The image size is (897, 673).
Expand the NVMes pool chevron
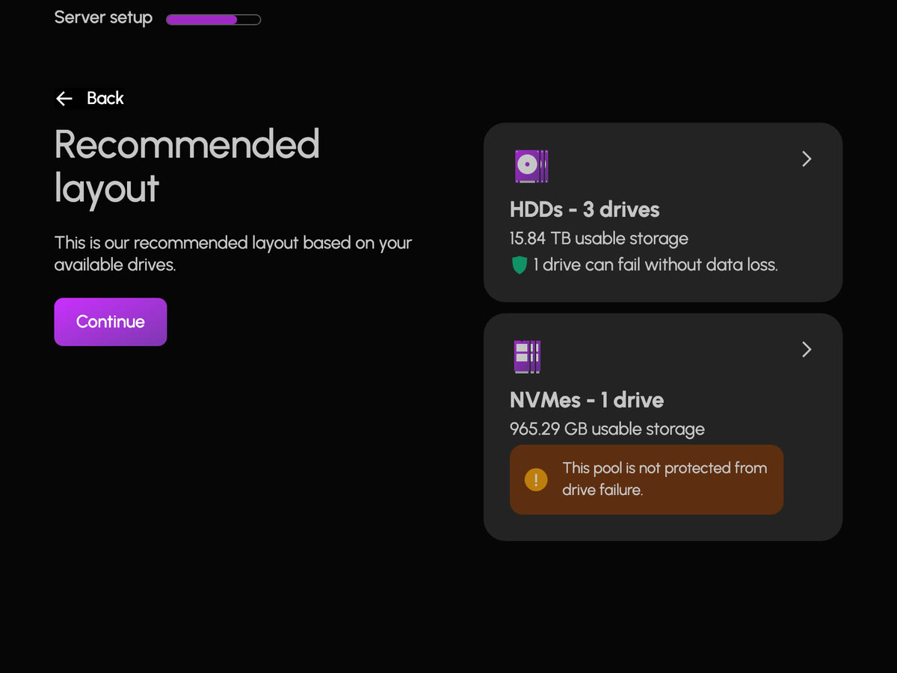pyautogui.click(x=807, y=349)
